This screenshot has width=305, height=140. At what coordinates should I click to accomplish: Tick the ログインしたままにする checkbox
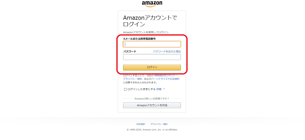click(125, 89)
